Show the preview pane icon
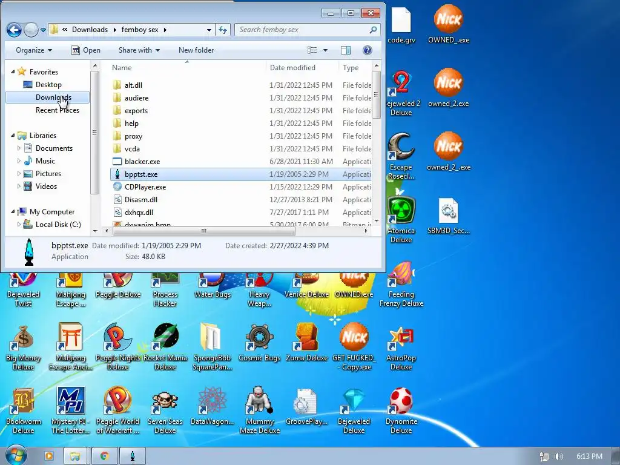 coord(346,50)
